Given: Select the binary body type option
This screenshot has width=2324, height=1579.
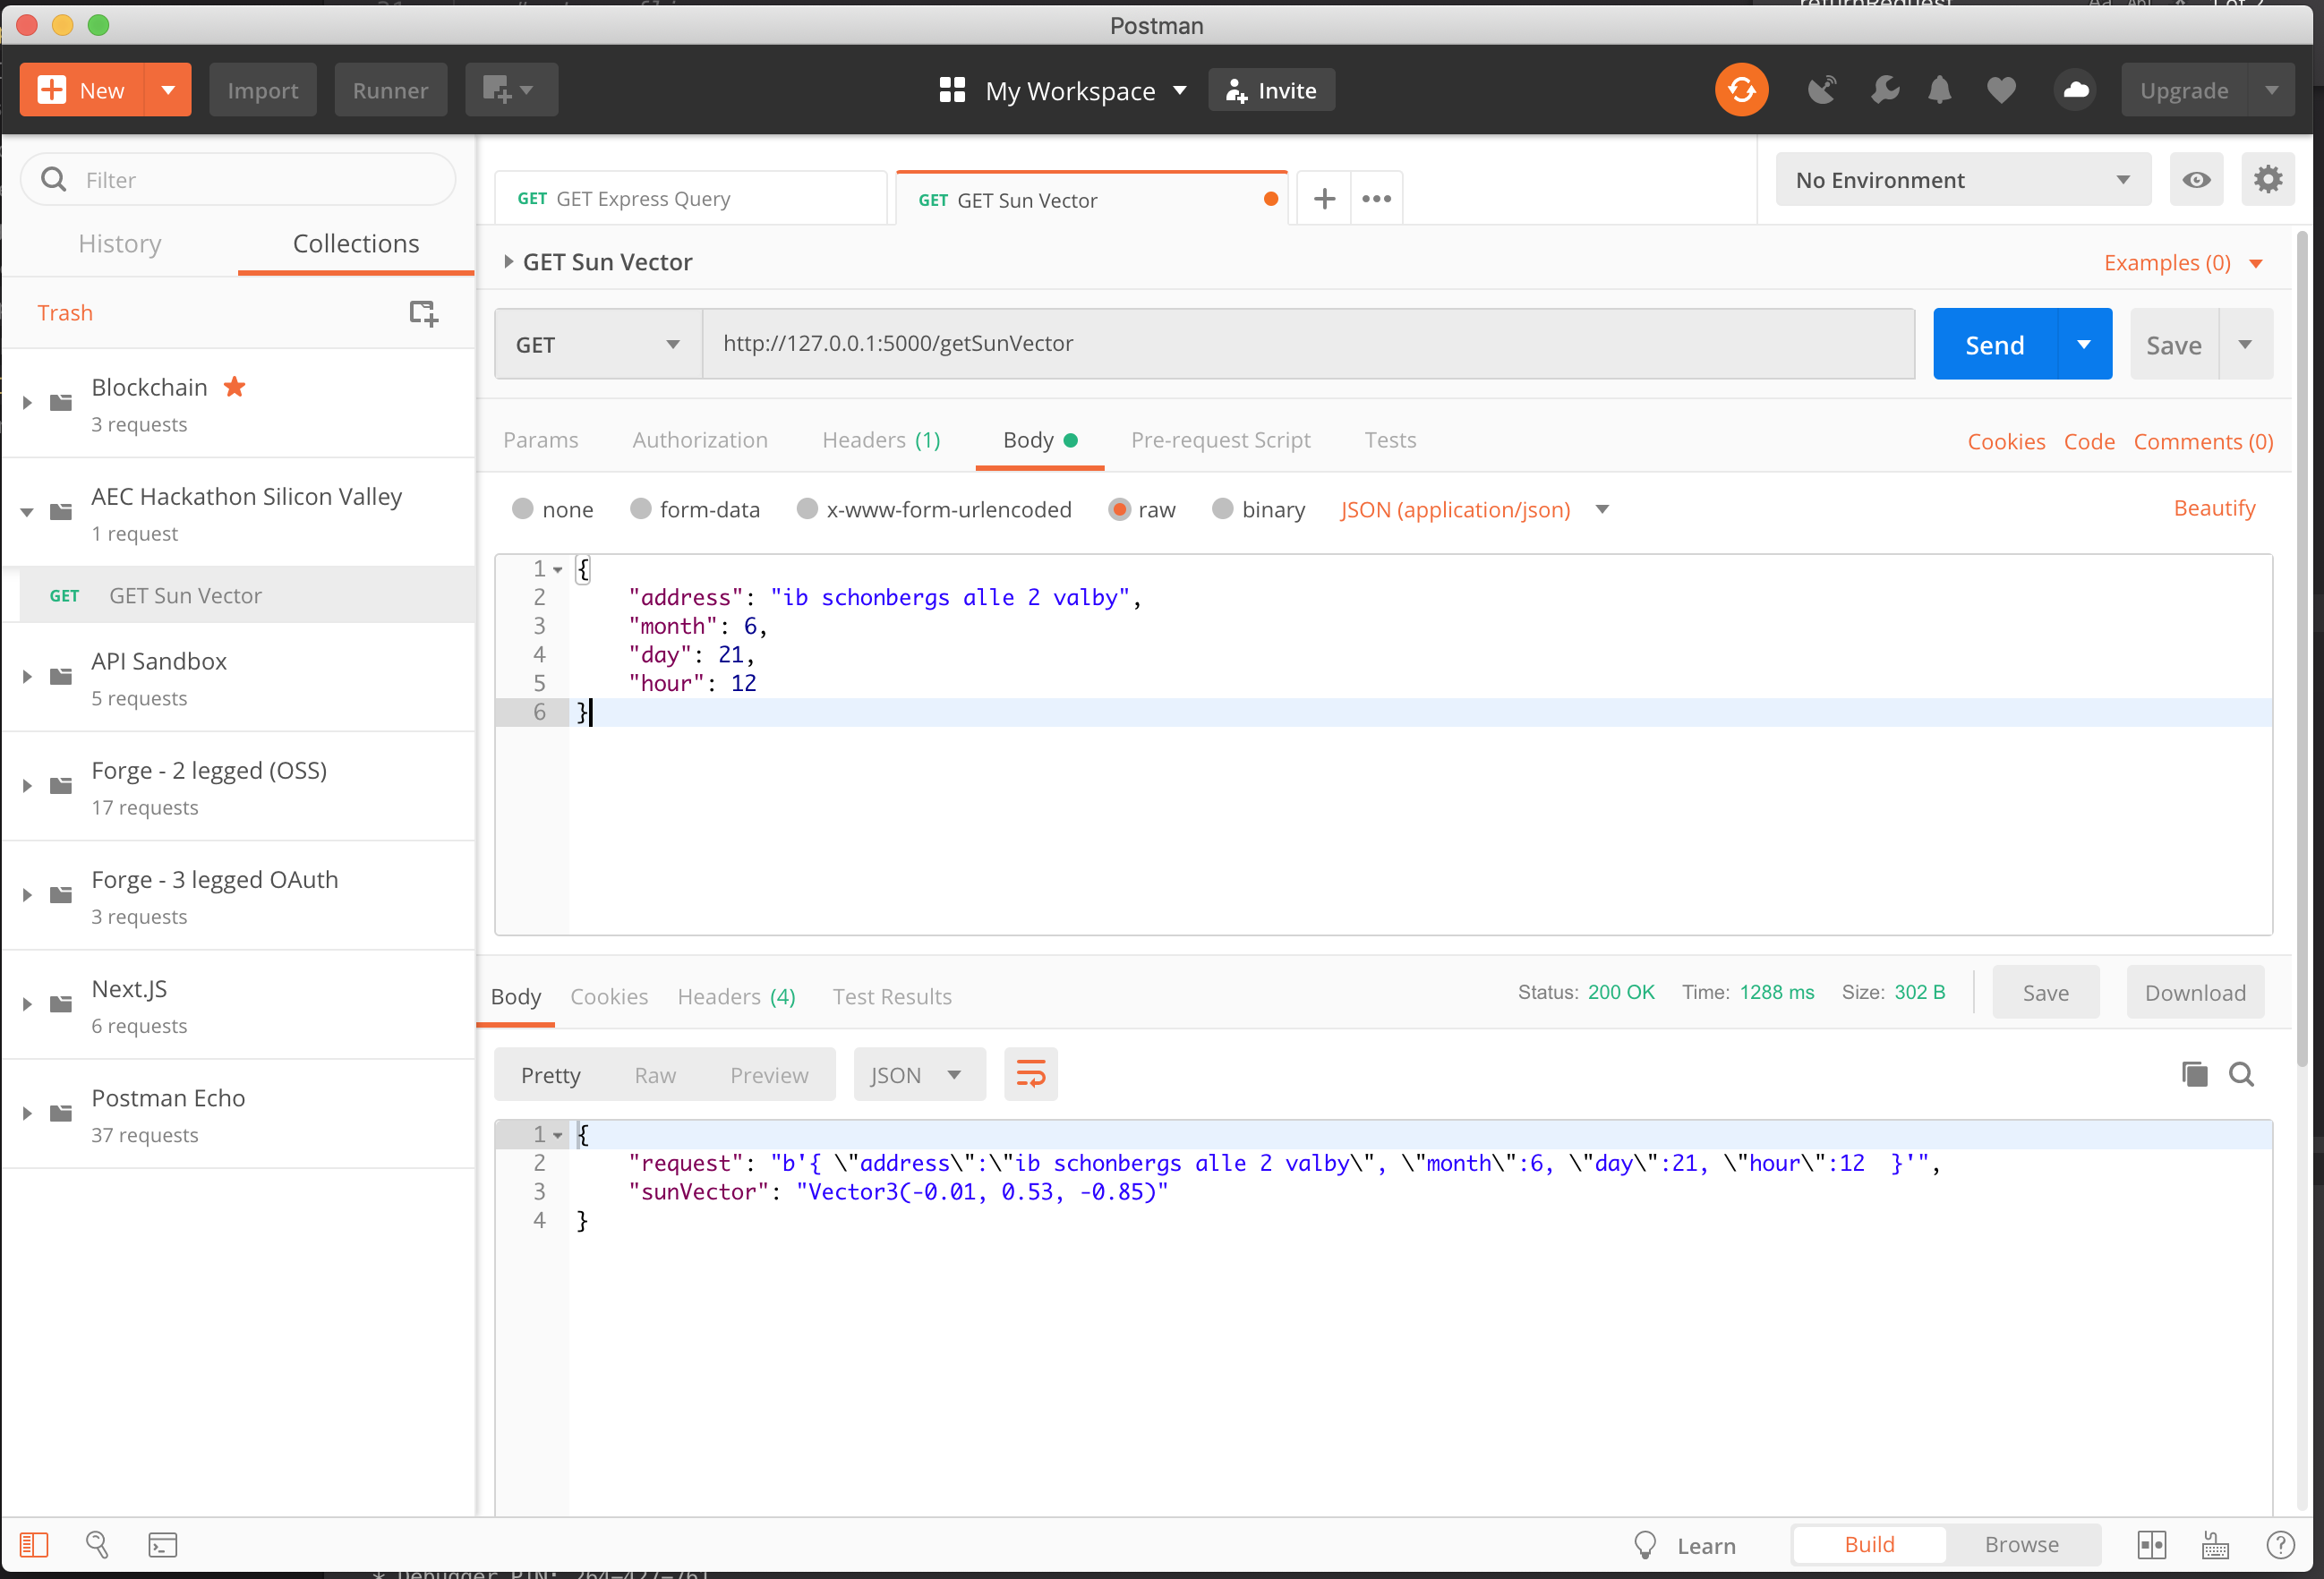Looking at the screenshot, I should pos(1222,509).
